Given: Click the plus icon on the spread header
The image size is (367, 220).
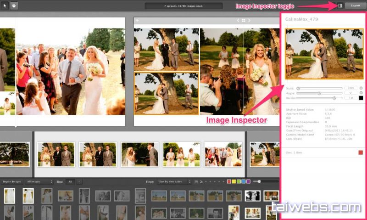Looking at the screenshot, I should point(137,21).
